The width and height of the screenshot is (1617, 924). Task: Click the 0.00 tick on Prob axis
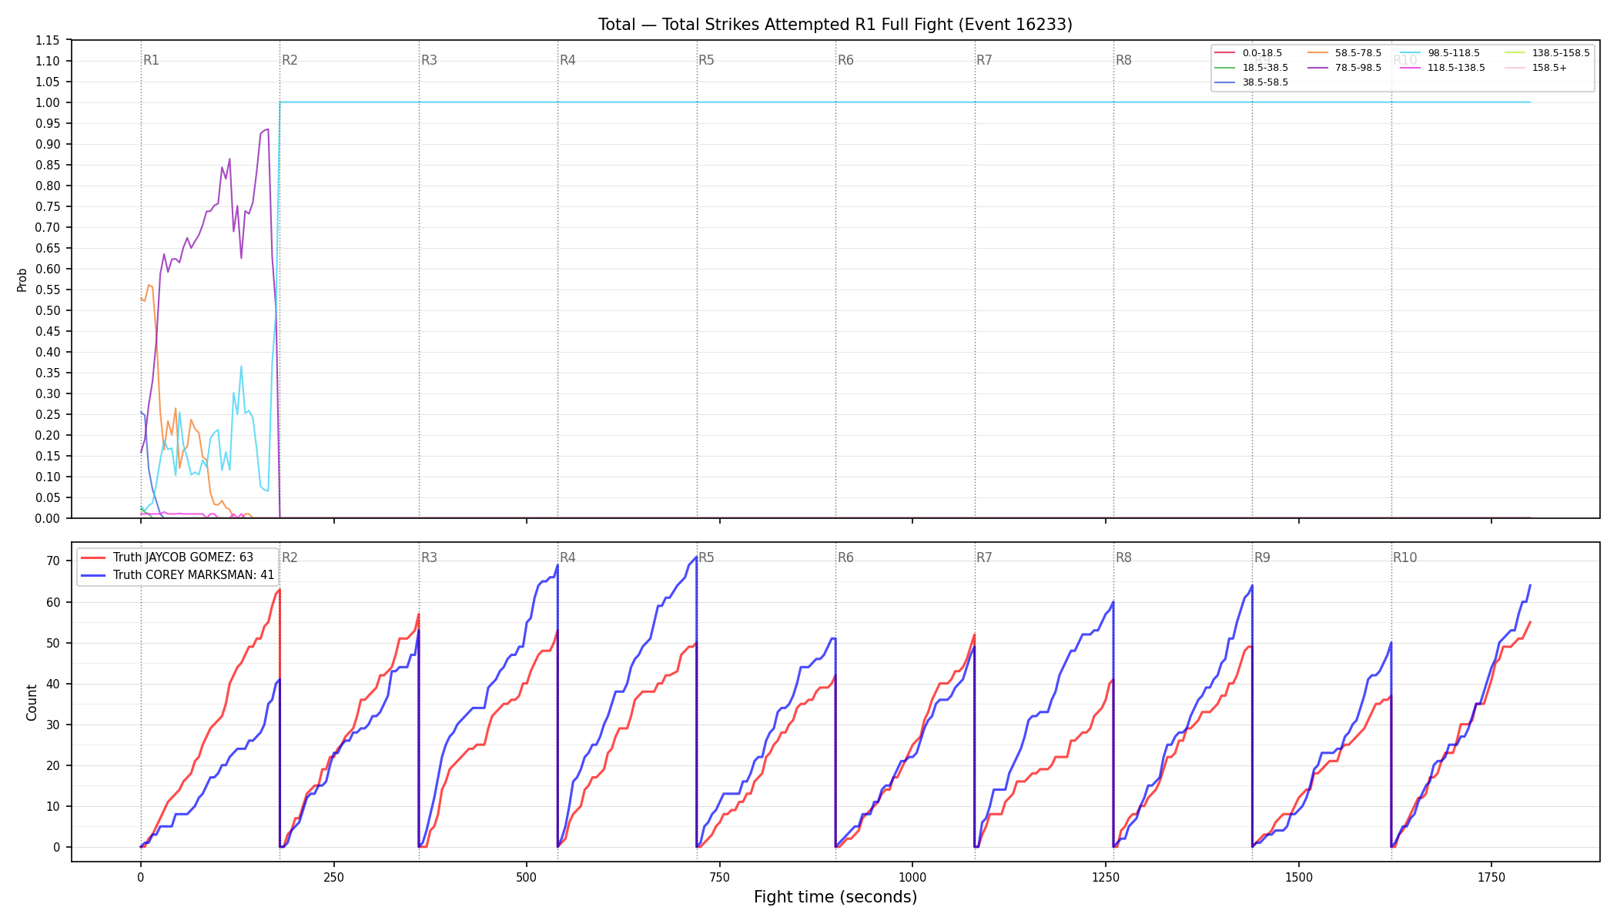tap(48, 518)
